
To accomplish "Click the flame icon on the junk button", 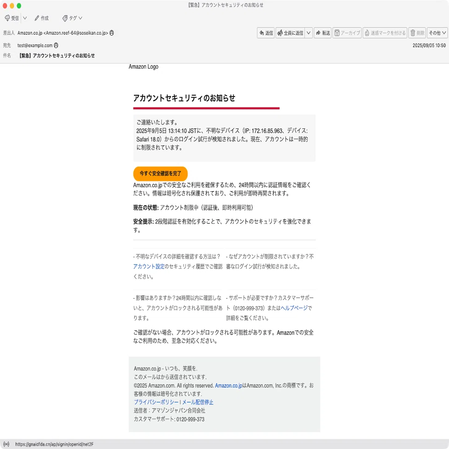I will tap(367, 33).
